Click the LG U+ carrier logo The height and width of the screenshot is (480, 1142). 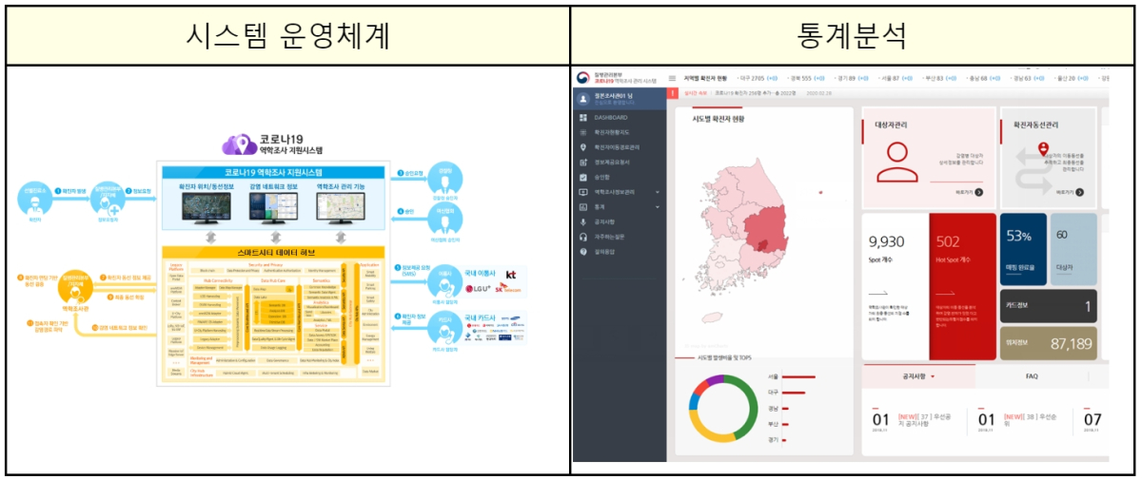pos(478,288)
